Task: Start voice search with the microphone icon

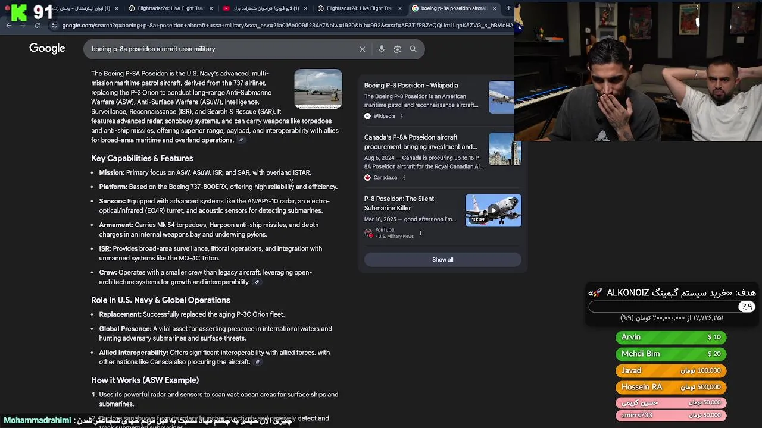Action: tap(382, 49)
